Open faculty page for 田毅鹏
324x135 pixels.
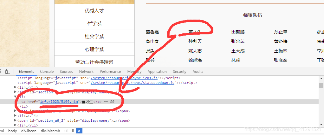(238, 32)
